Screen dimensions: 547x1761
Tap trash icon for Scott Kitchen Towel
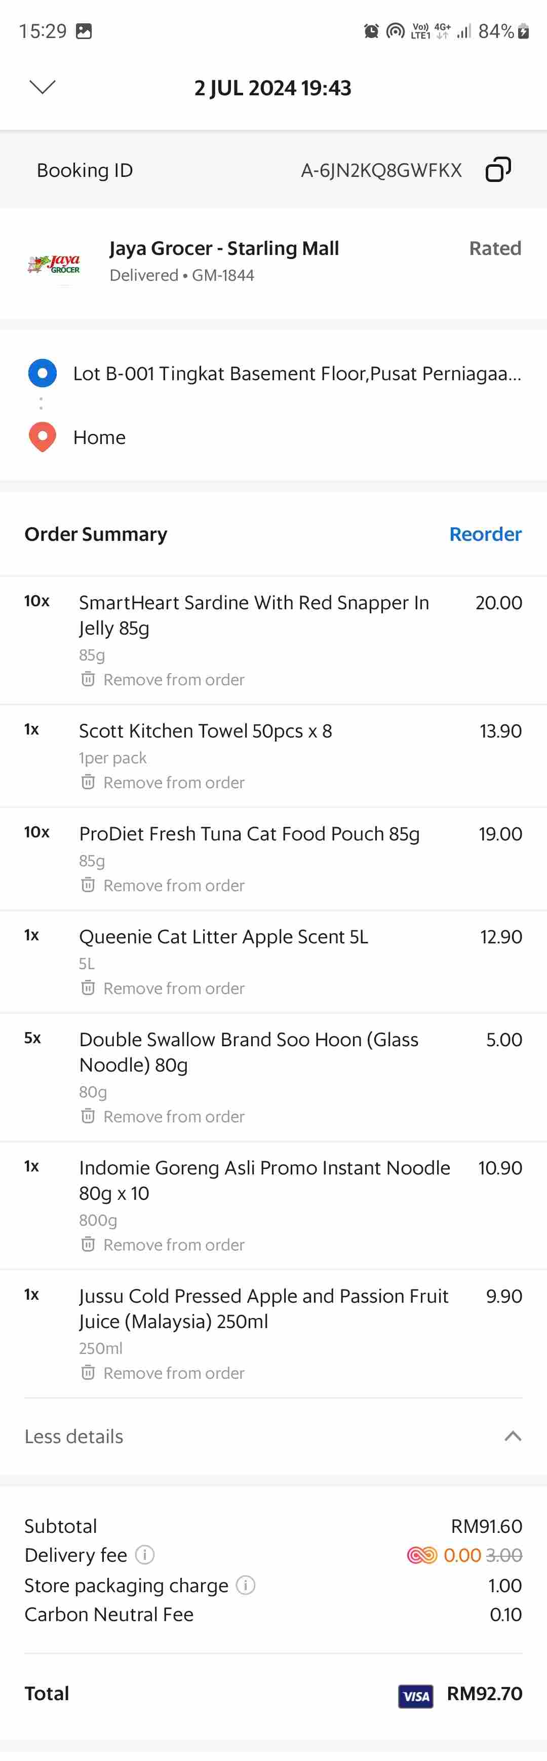point(88,781)
